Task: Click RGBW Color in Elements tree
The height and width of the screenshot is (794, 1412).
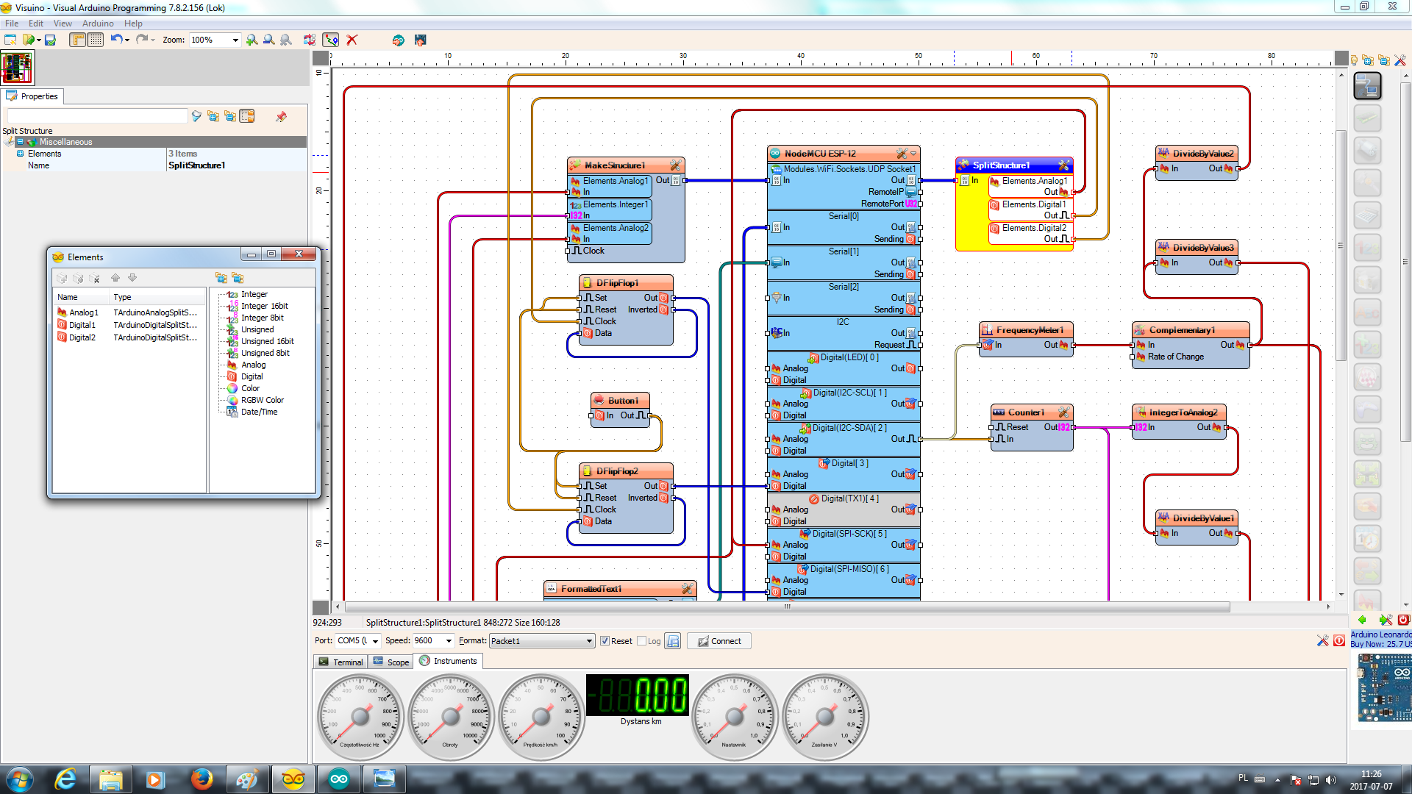Action: click(x=262, y=400)
